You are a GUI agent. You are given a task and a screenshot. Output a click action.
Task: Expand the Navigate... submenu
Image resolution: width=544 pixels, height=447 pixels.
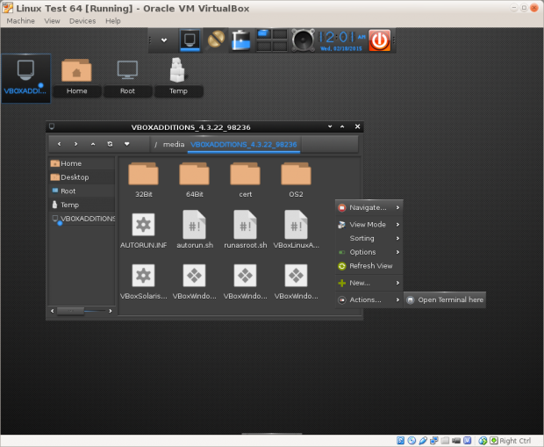pyautogui.click(x=369, y=207)
